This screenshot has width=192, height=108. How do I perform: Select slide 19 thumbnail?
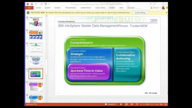[x=36, y=35]
